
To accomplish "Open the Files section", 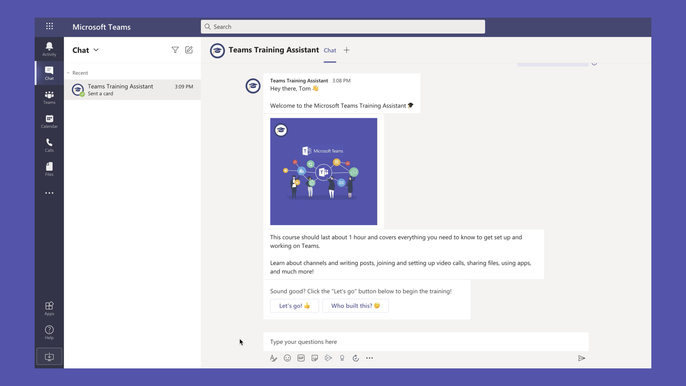I will click(x=49, y=169).
